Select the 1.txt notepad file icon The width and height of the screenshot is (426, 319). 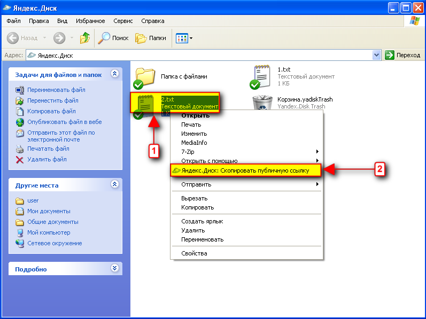coord(261,77)
